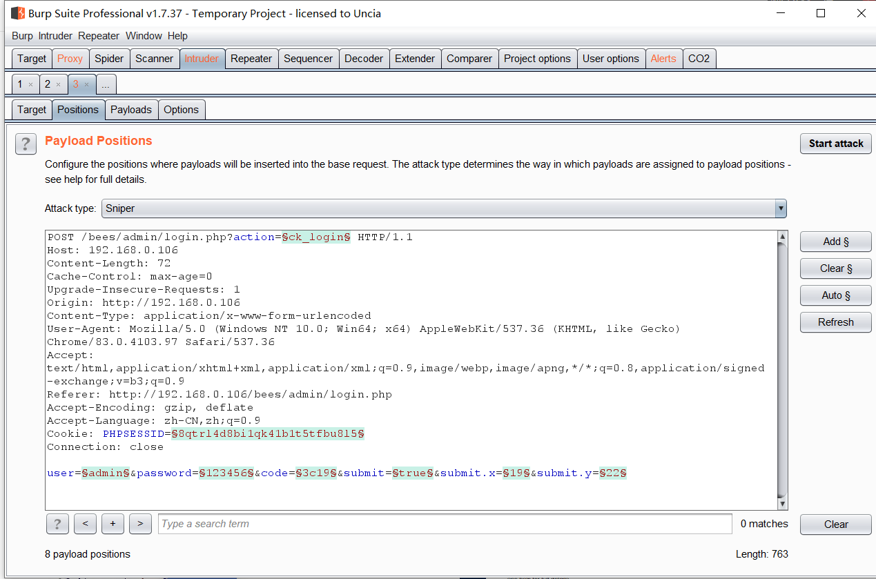The image size is (876, 579).
Task: Click the ... new attack tab
Action: click(106, 84)
